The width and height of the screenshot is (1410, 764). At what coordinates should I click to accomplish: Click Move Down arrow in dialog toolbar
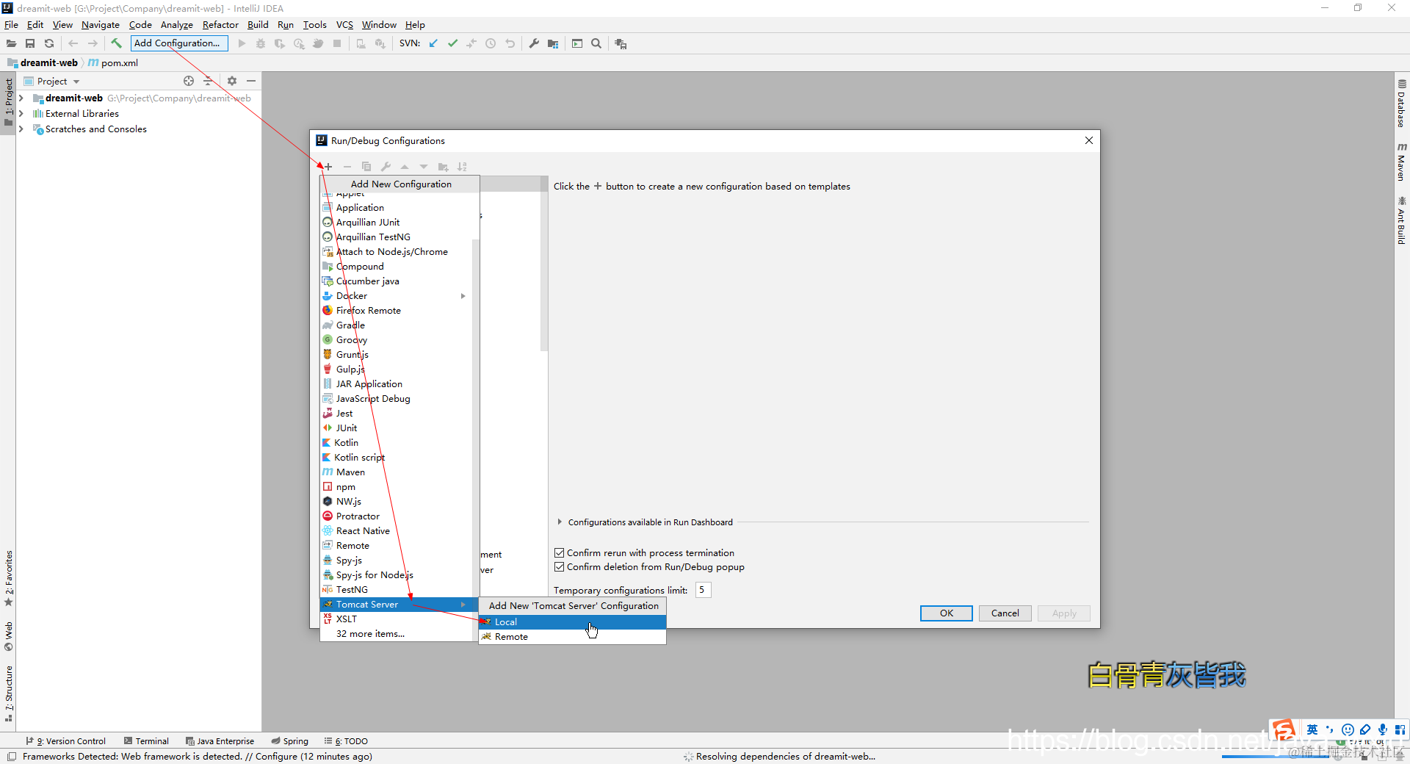[x=424, y=167]
